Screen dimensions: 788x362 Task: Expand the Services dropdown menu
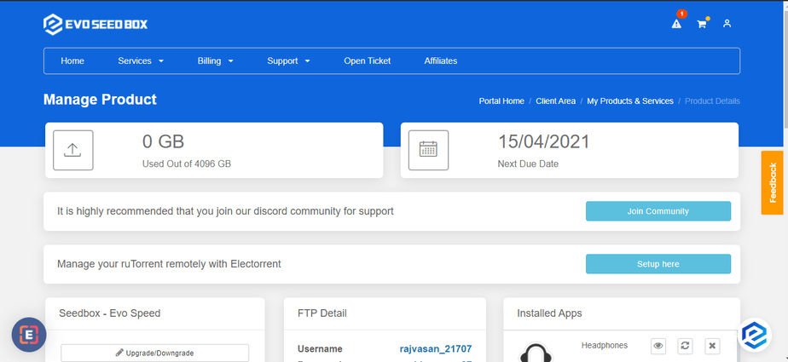click(141, 61)
